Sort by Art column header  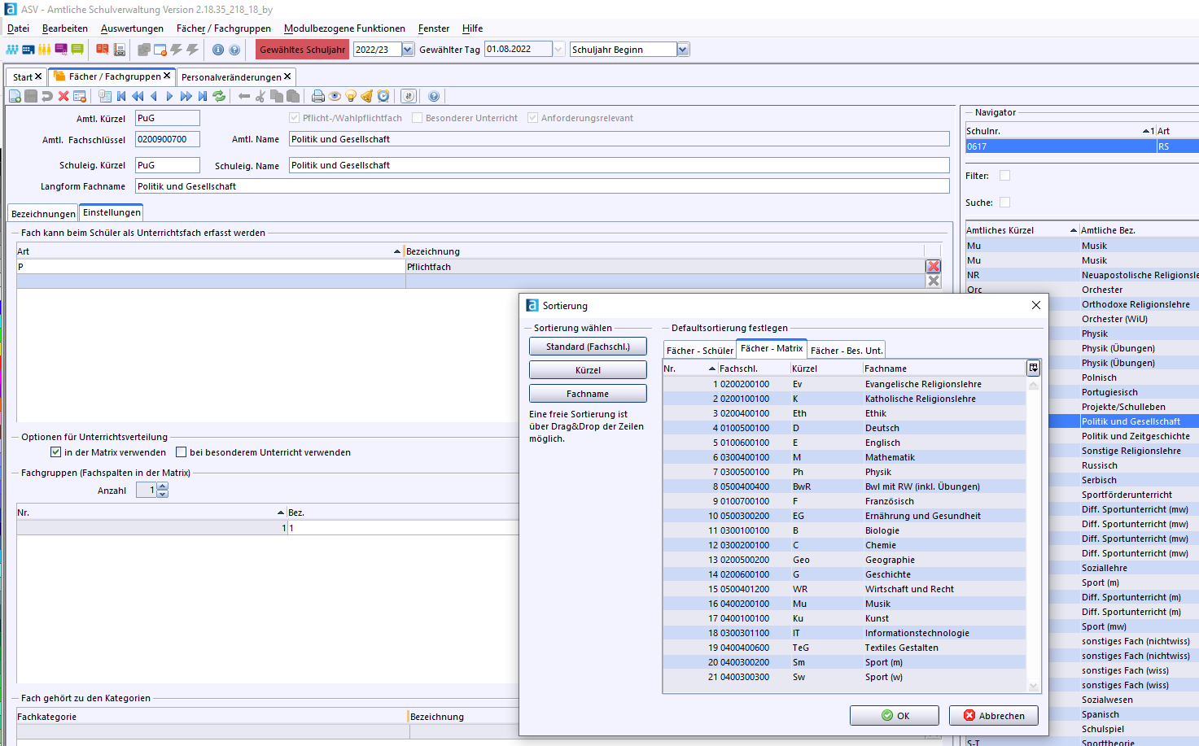point(210,251)
